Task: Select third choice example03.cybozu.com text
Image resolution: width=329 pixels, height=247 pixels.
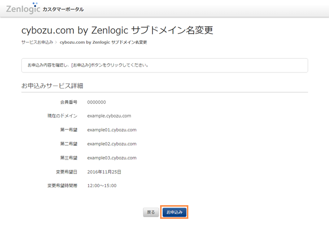Action: 111,158
